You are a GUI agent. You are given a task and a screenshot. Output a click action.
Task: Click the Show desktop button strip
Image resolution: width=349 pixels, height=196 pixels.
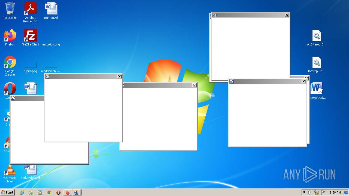pyautogui.click(x=346, y=192)
